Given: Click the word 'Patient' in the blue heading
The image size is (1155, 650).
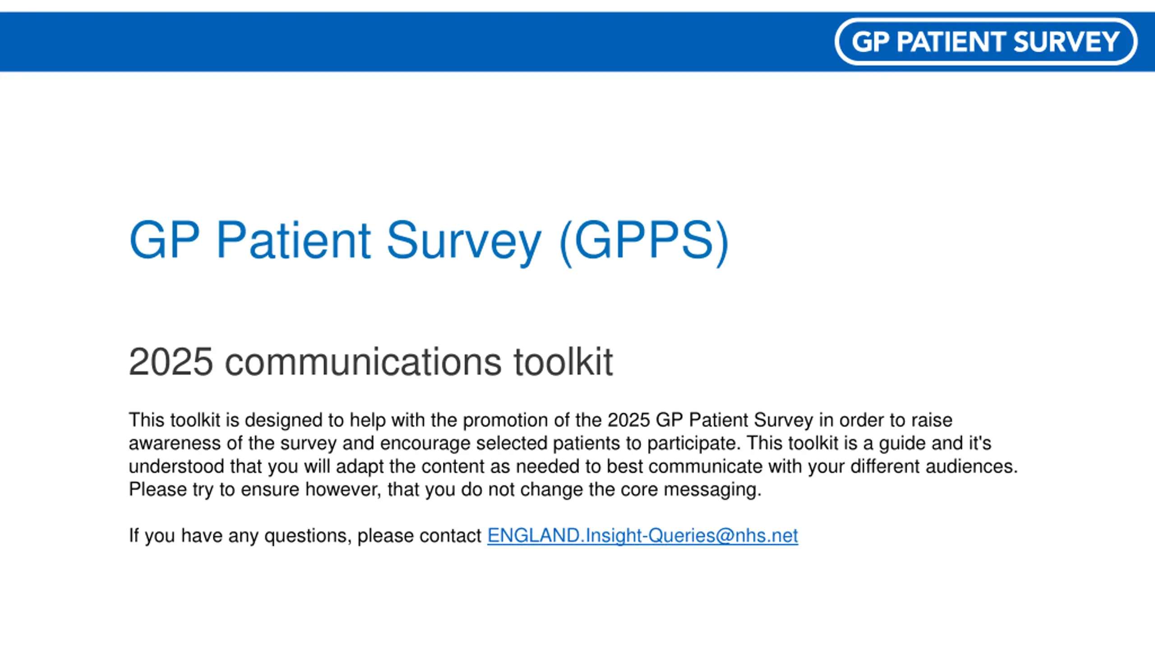Looking at the screenshot, I should pyautogui.click(x=294, y=240).
